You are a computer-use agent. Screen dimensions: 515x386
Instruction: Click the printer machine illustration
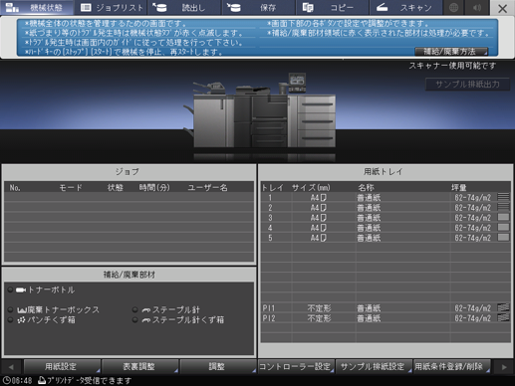tap(259, 111)
